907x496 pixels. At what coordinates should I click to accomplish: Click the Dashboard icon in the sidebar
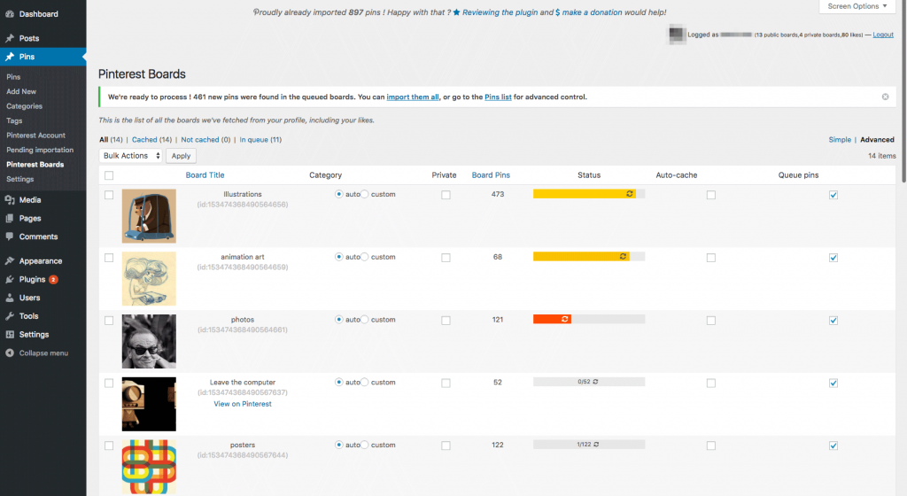click(x=9, y=14)
